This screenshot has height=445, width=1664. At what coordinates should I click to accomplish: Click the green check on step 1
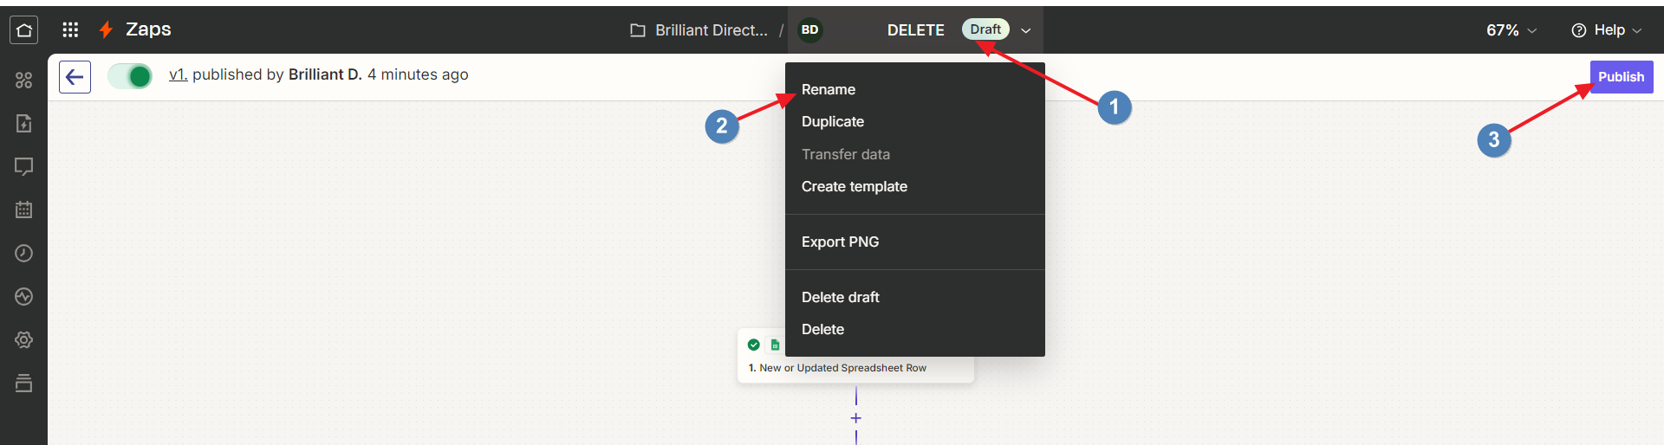754,345
